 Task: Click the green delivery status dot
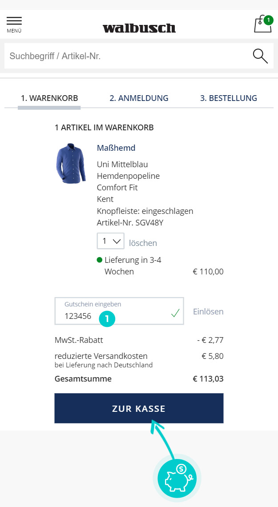(100, 260)
